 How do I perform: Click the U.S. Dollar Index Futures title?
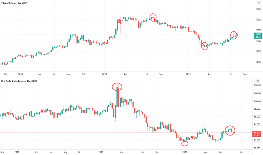tap(19, 81)
